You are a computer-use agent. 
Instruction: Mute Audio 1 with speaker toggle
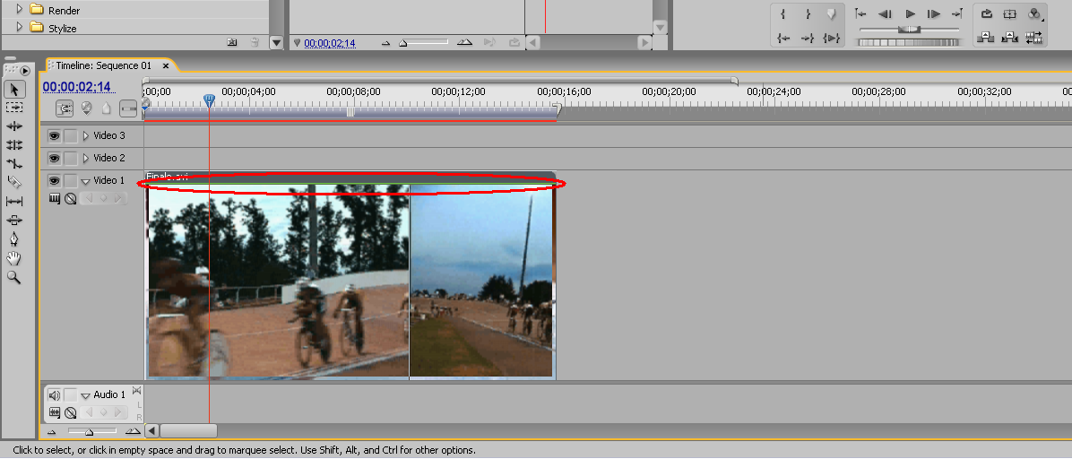coord(54,394)
